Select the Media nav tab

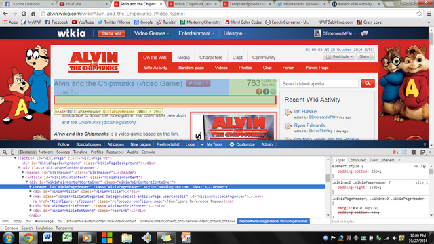pos(183,58)
